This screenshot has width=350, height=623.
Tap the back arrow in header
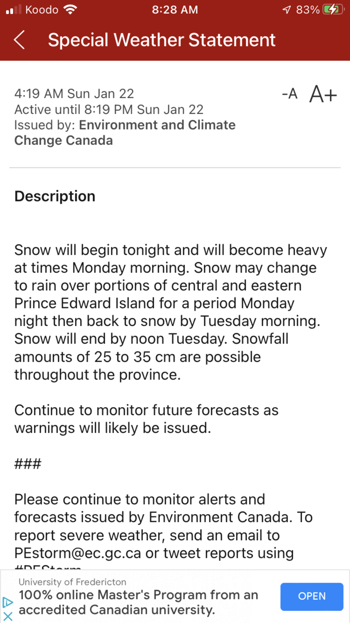coord(19,40)
